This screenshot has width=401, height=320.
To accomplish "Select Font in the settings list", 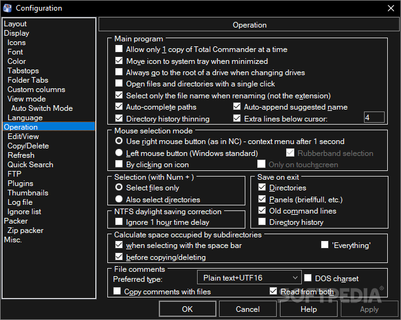I will [15, 52].
